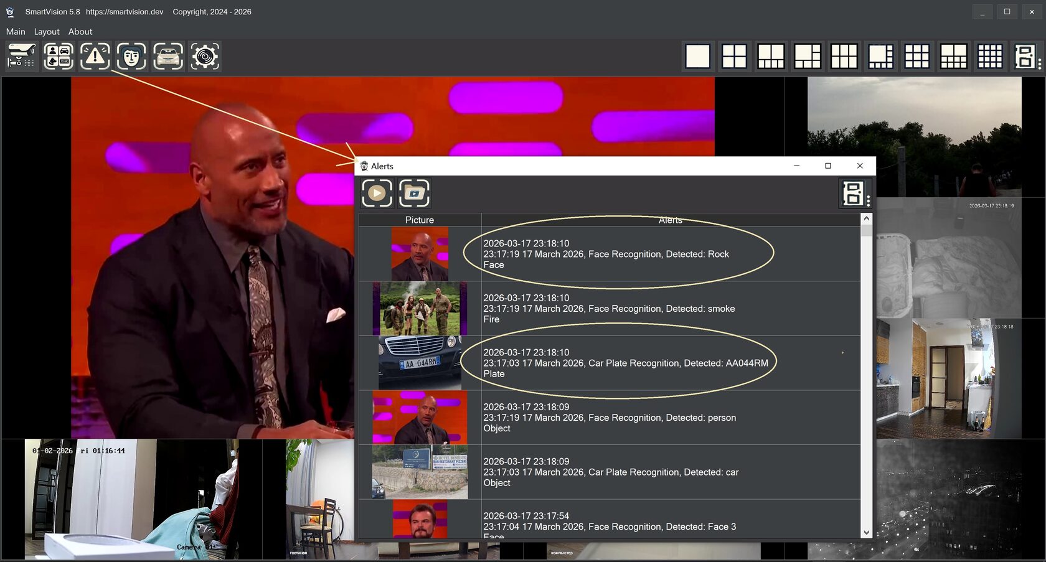
Task: Open the cameras settings toolbar icon
Action: (22, 56)
